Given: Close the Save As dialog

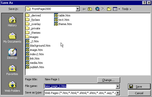Looking at the screenshot, I should pos(149,3).
